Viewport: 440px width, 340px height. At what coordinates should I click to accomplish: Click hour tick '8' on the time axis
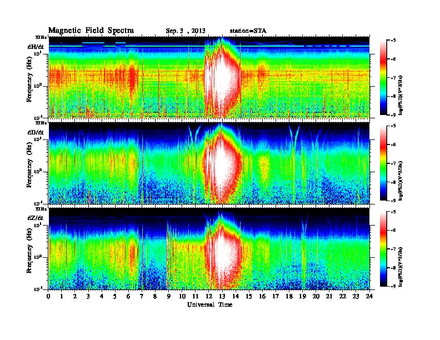[155, 296]
